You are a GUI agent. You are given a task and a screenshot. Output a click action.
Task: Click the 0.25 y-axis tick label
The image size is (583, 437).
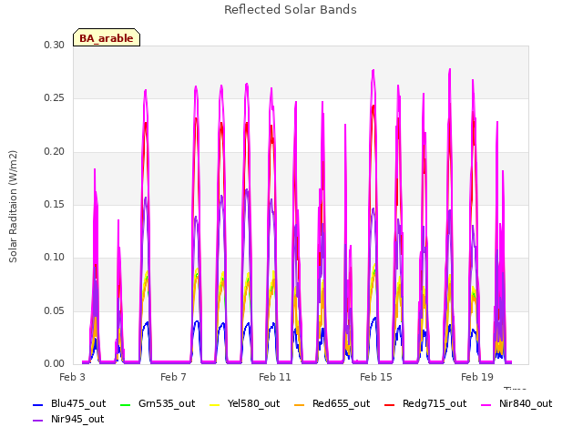(x=55, y=98)
